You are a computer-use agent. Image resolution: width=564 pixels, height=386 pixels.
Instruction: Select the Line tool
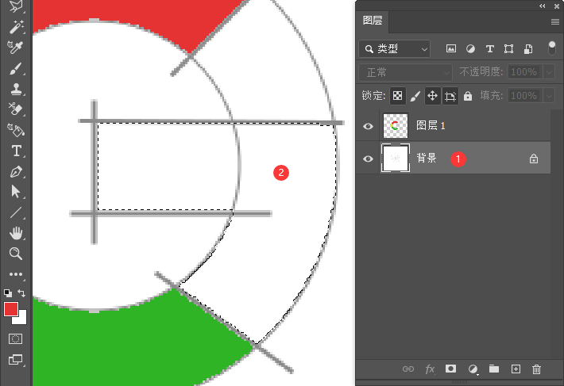(16, 212)
